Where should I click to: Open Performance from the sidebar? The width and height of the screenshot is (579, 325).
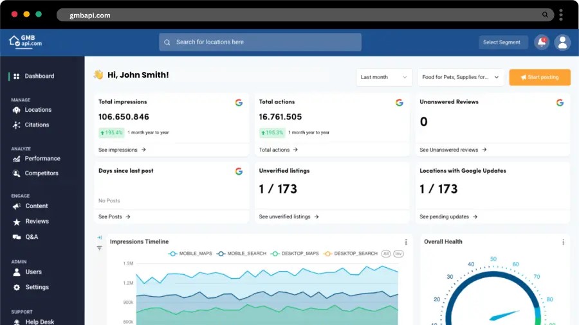(42, 159)
